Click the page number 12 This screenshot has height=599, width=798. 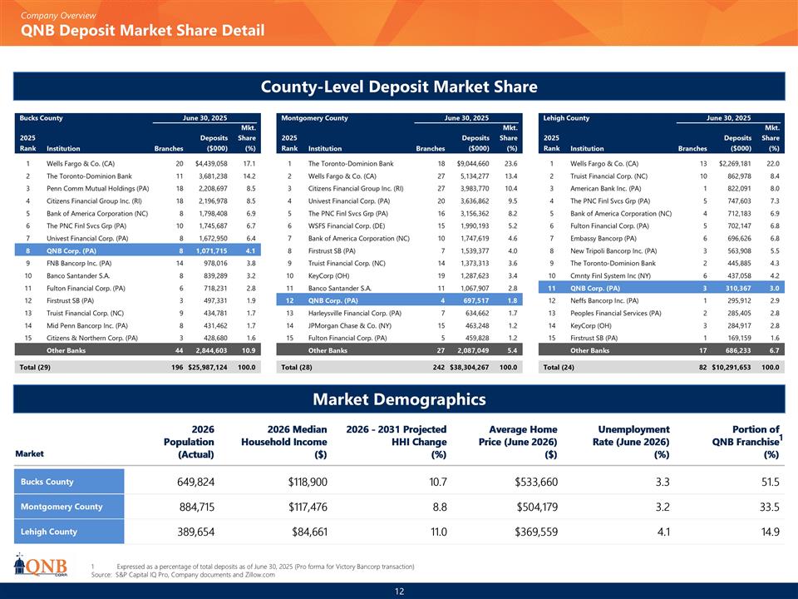[399, 592]
